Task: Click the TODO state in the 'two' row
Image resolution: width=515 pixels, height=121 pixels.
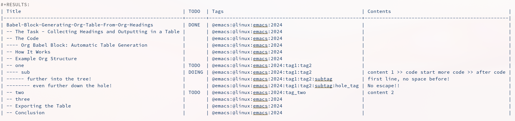Action: (194, 93)
